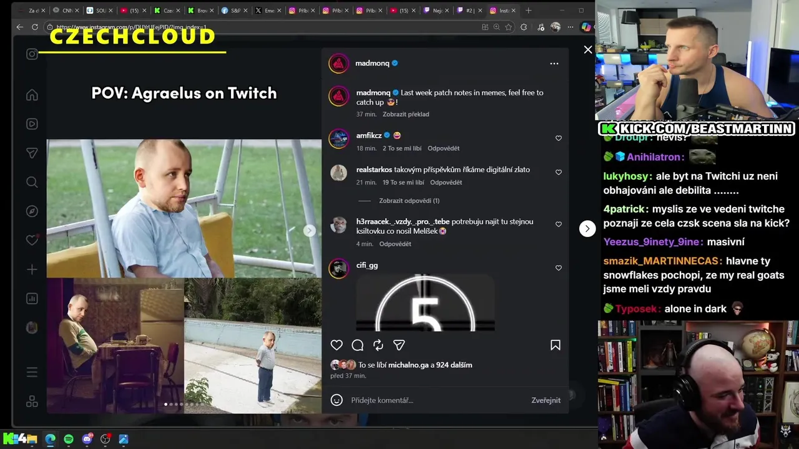Open notifications heart icon in sidebar
This screenshot has width=799, height=449.
(x=32, y=240)
